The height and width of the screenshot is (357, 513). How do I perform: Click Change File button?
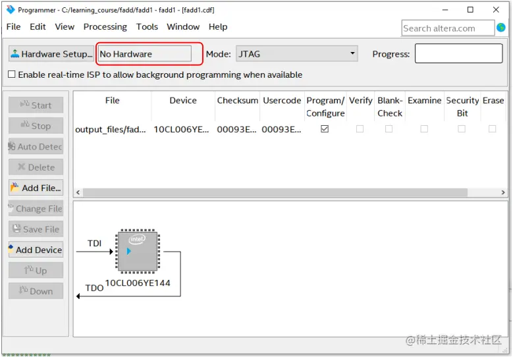(36, 208)
